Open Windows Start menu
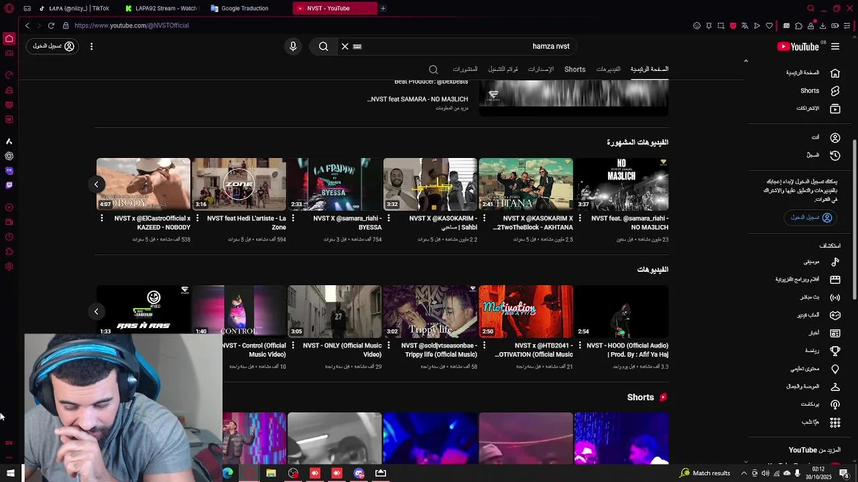The width and height of the screenshot is (858, 482). (11, 473)
